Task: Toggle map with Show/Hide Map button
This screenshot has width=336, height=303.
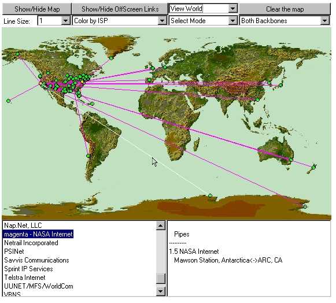Action: [x=37, y=9]
